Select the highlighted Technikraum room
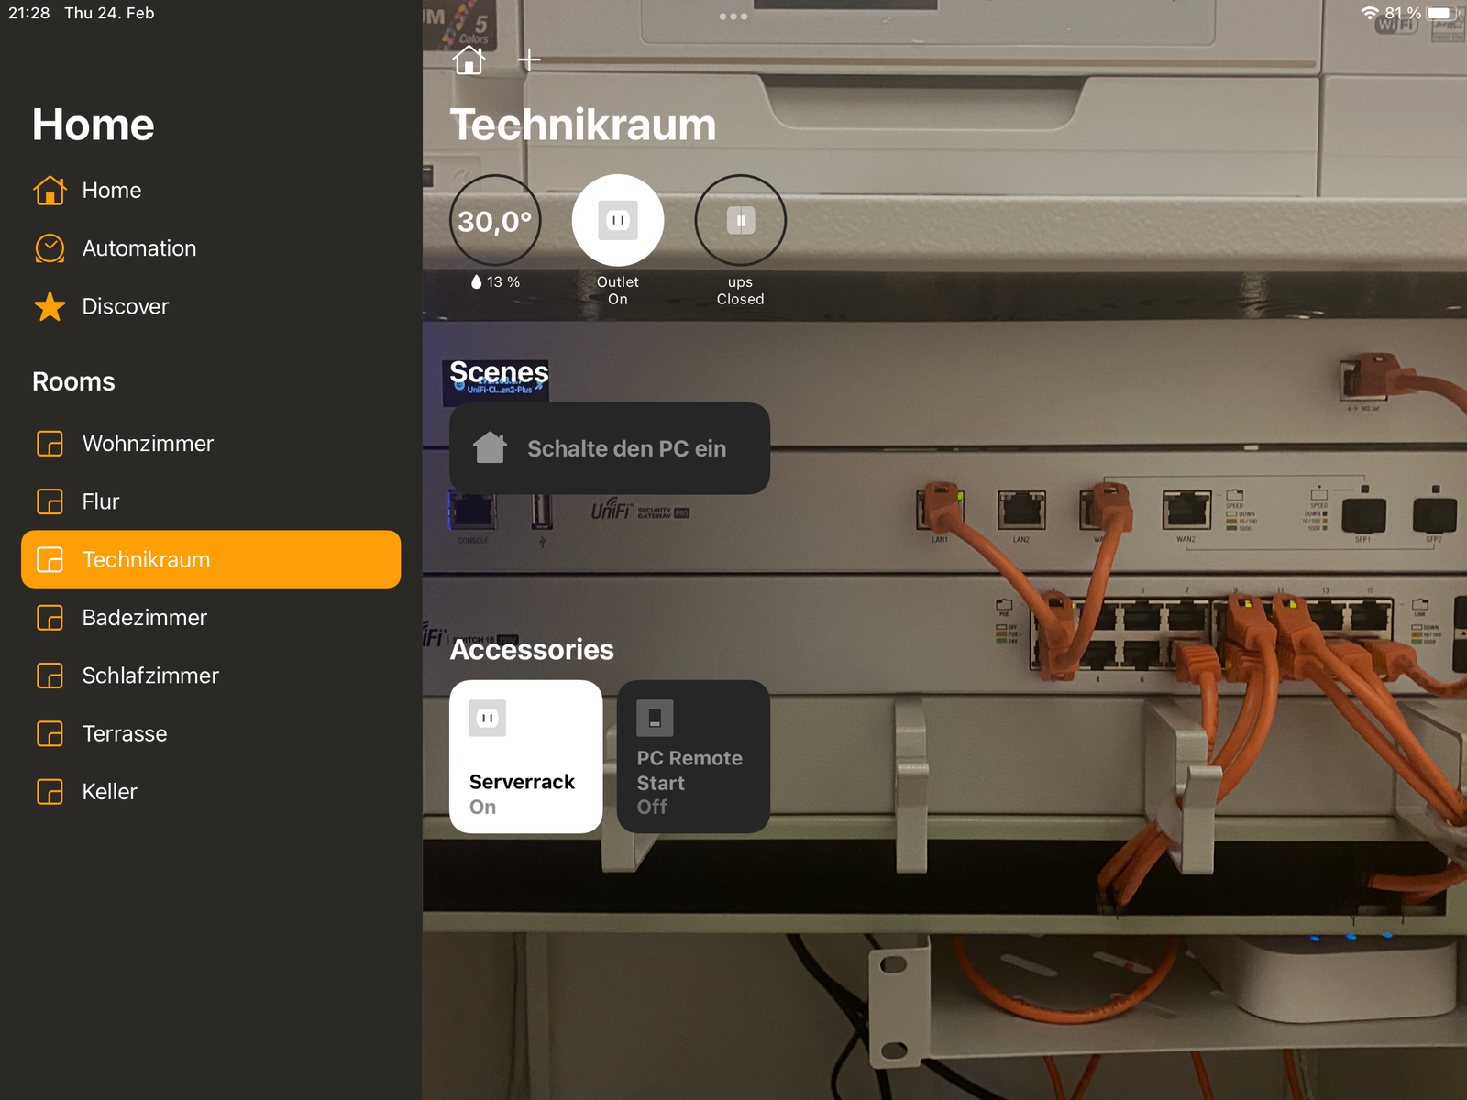 [211, 559]
